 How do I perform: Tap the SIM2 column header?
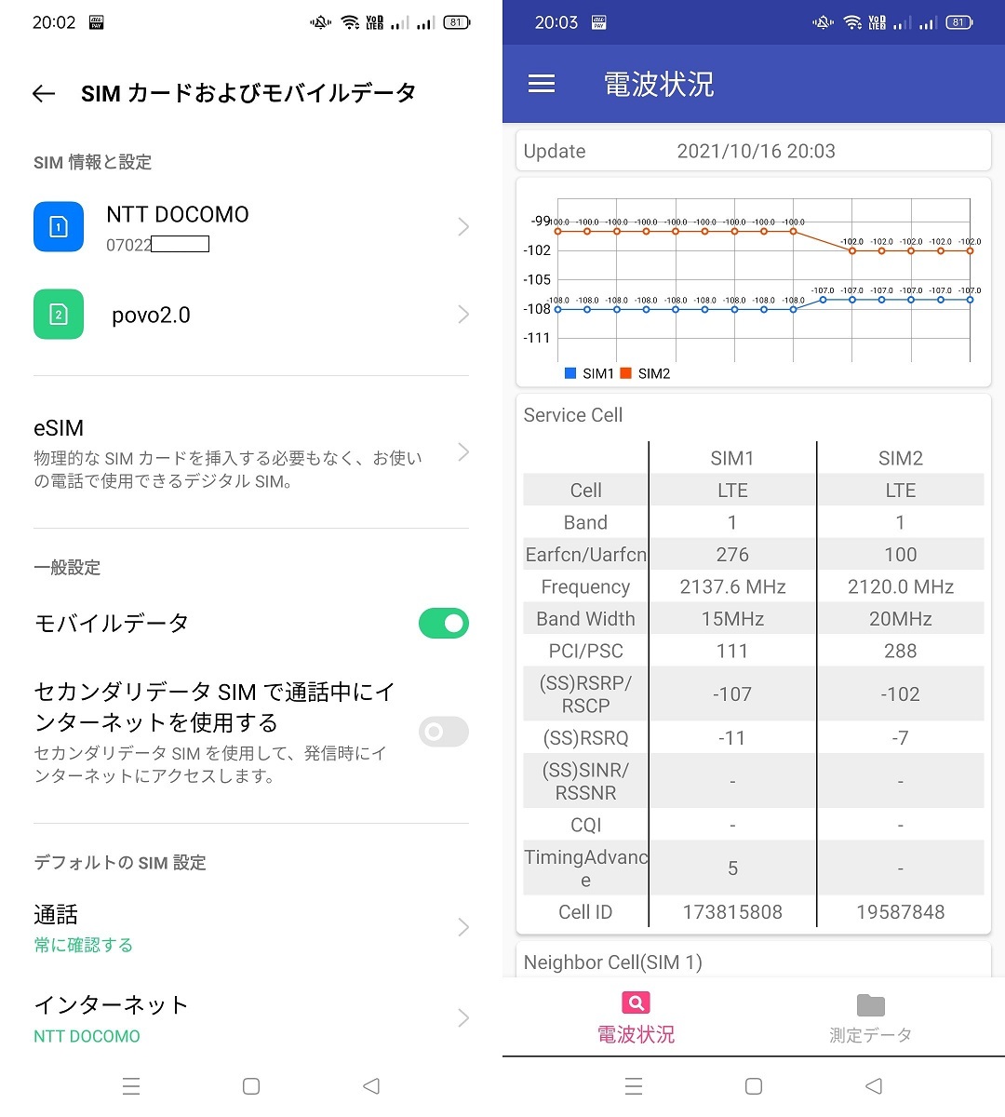(x=901, y=458)
